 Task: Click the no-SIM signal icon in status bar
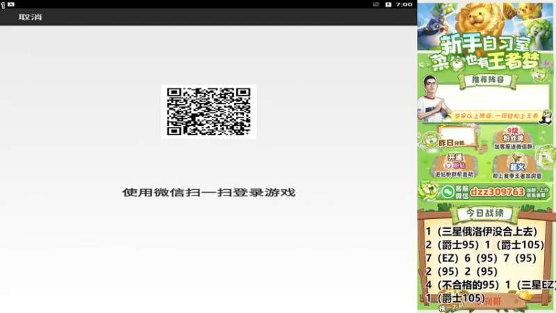coord(376,4)
